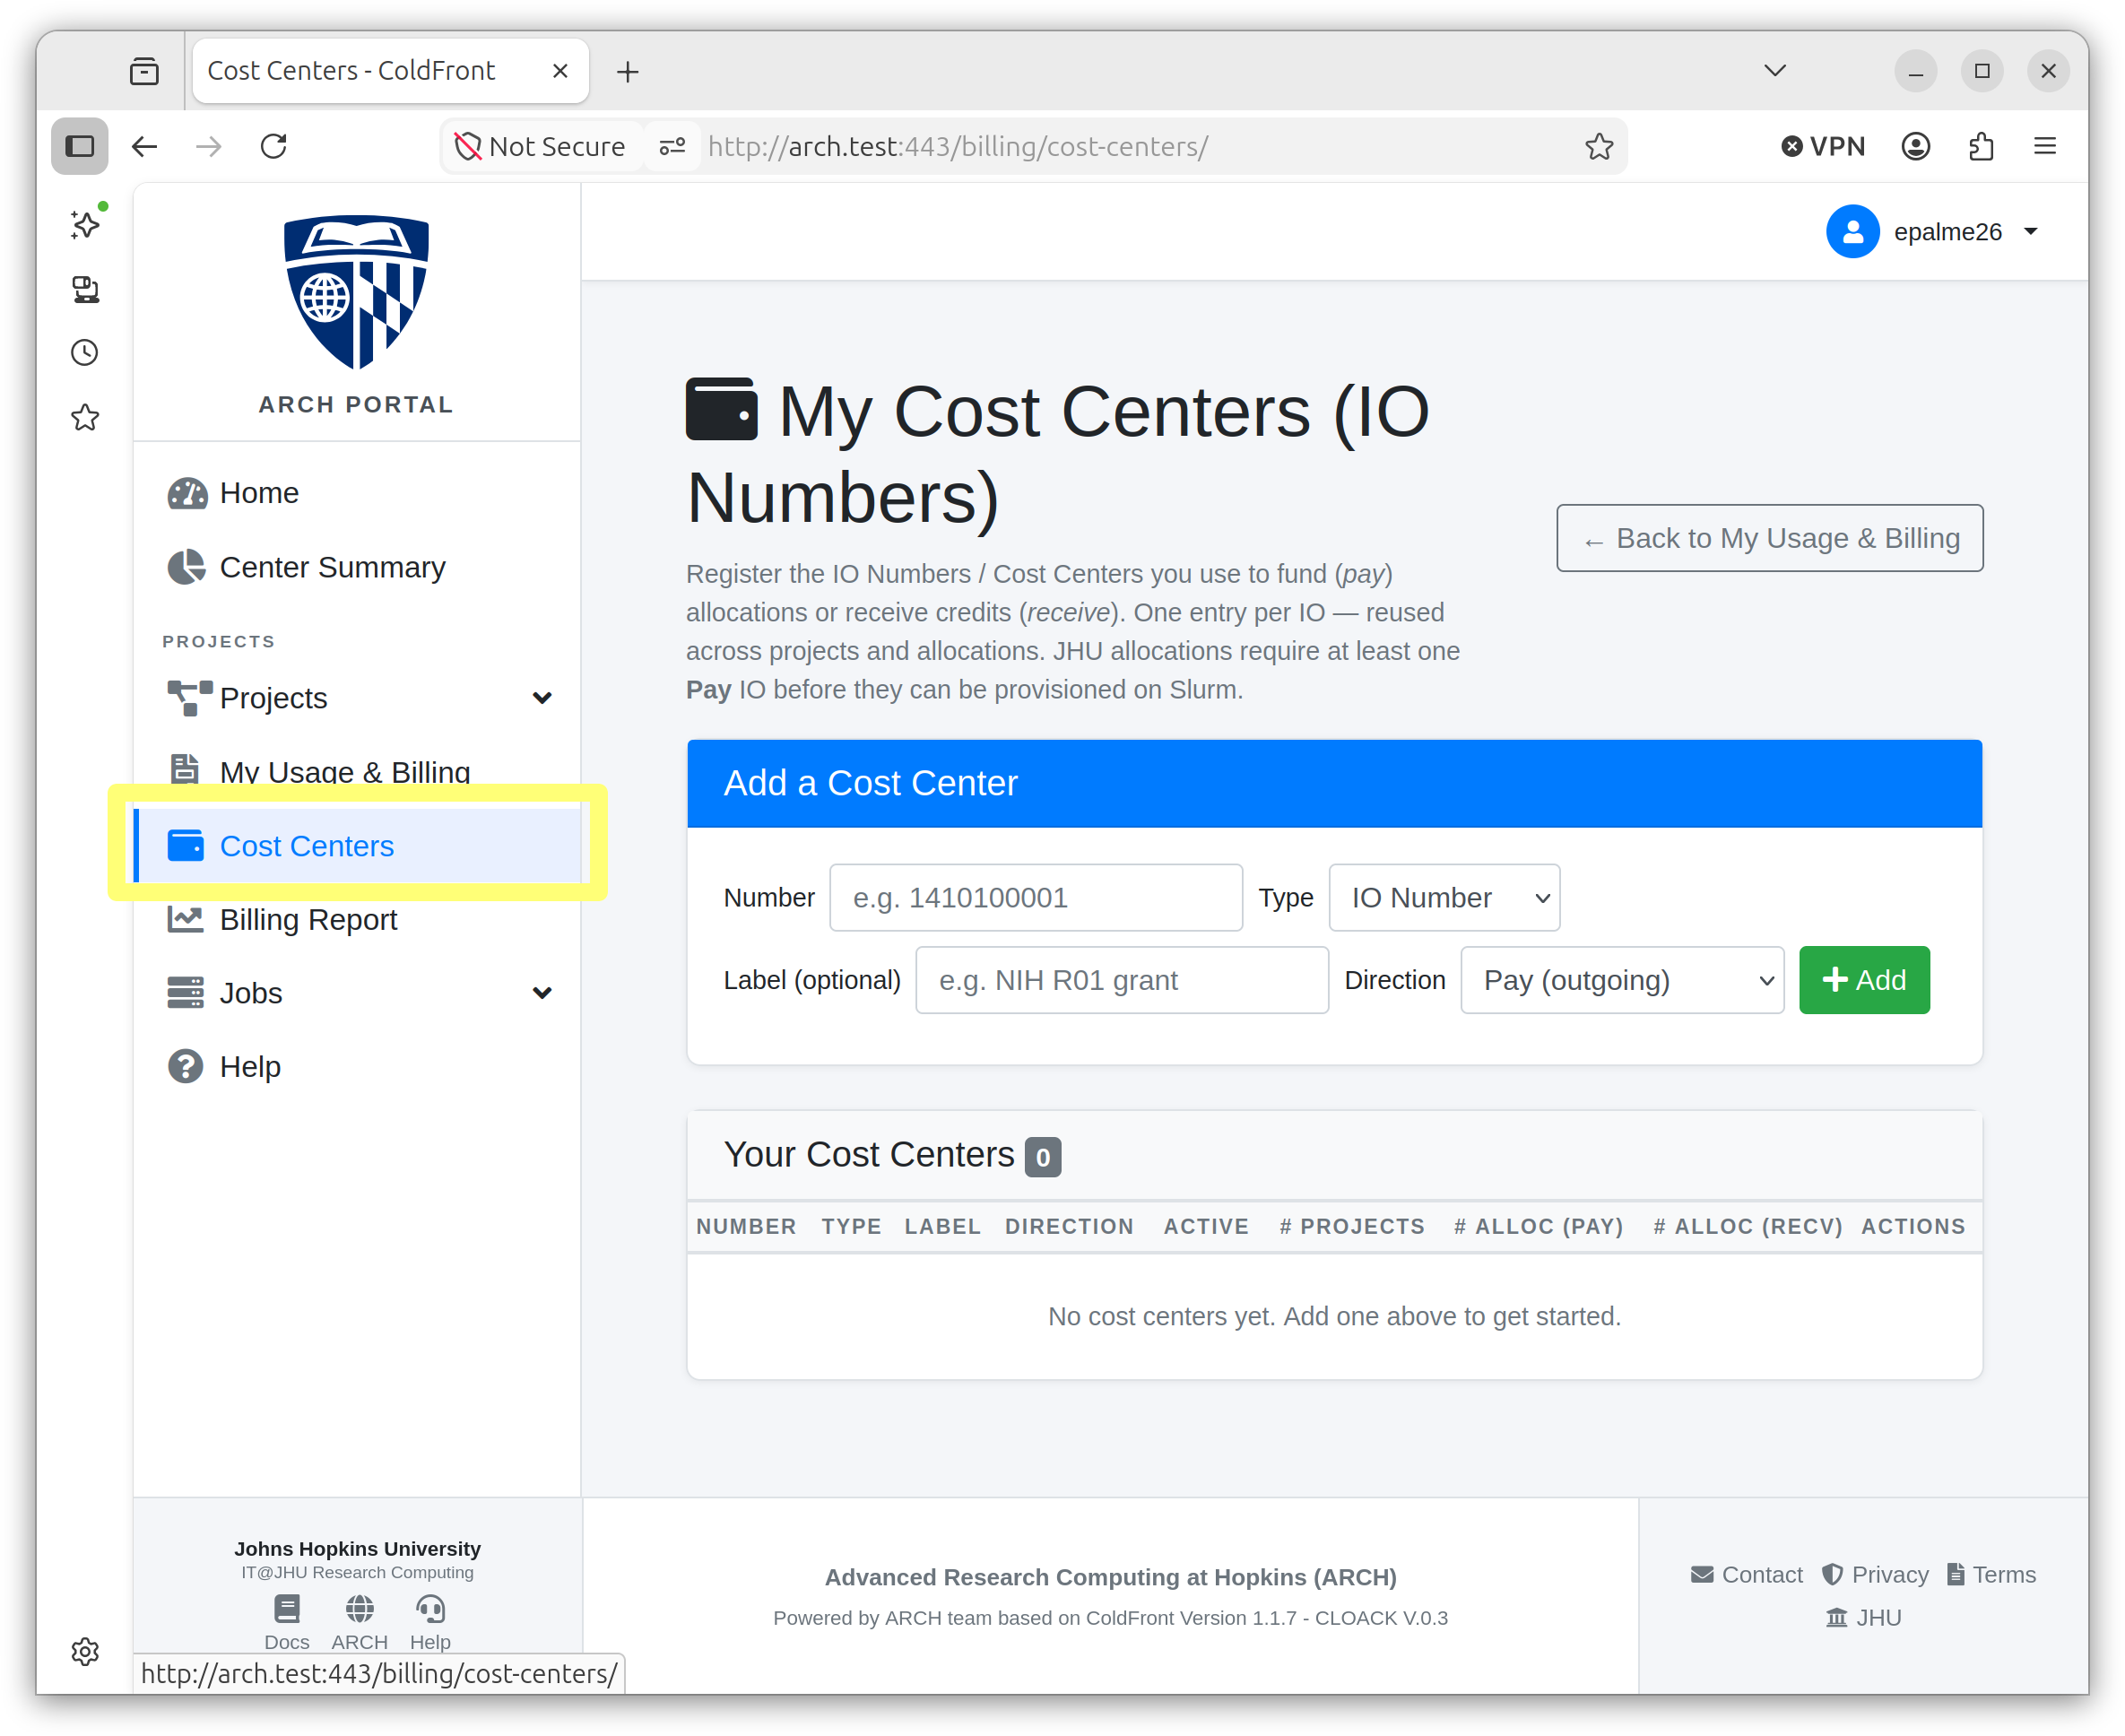Screen dimensions: 2125x1736
Task: Open Center Summary menu item
Action: pos(358,567)
